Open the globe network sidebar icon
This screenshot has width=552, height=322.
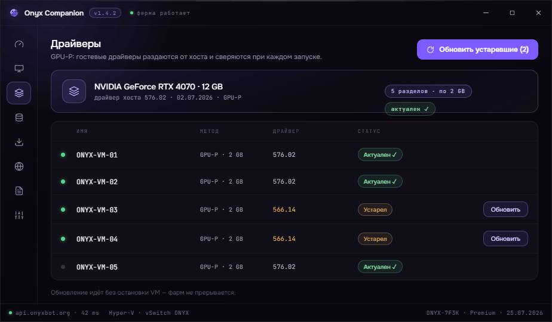[19, 166]
